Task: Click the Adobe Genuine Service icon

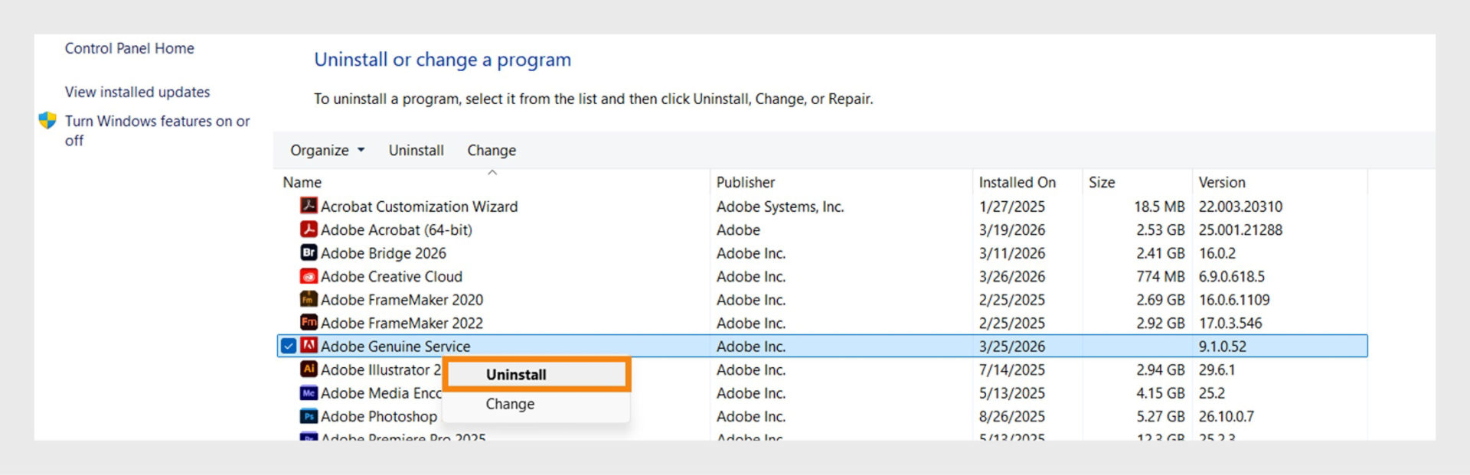Action: 309,346
